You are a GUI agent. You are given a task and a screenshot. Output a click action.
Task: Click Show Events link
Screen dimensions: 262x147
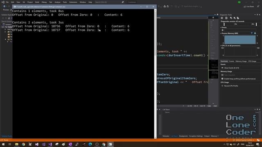[231, 68]
